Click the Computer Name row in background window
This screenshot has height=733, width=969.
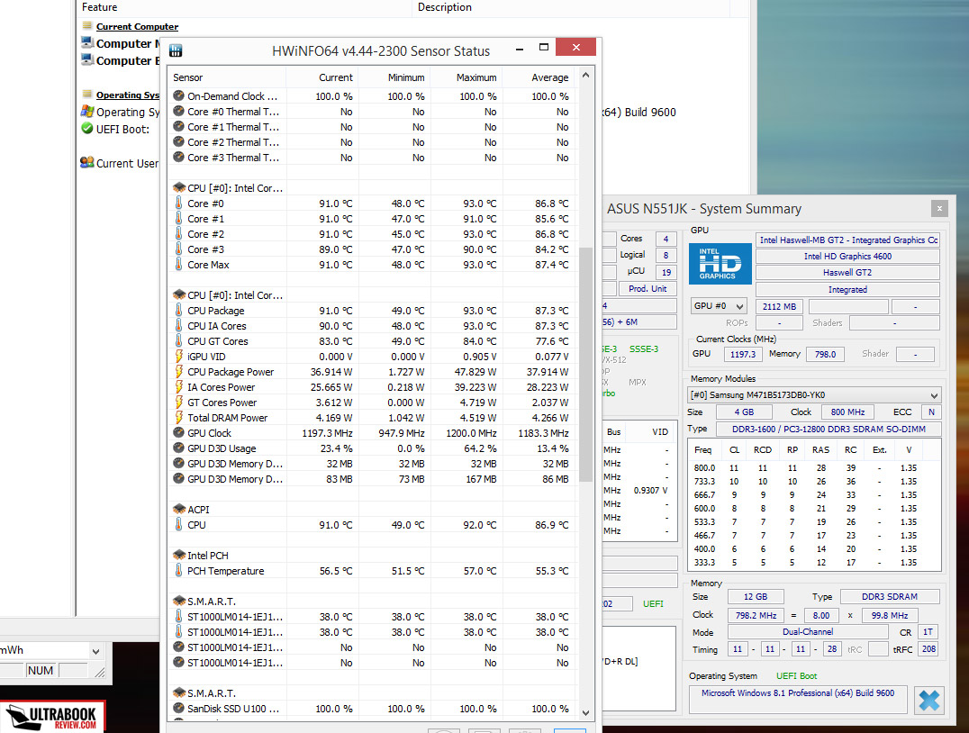(x=121, y=43)
